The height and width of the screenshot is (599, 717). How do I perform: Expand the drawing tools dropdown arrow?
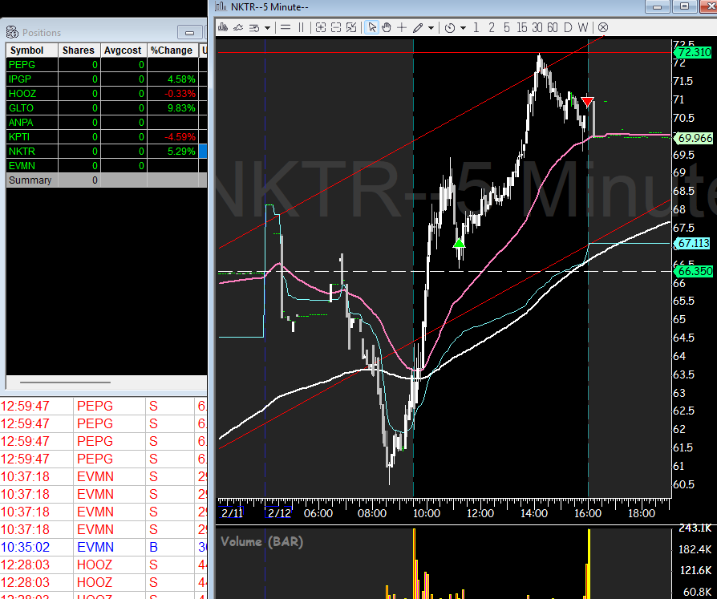point(431,28)
